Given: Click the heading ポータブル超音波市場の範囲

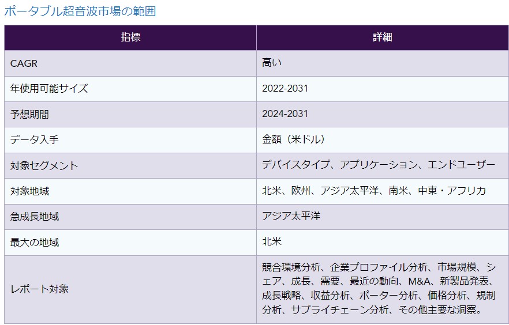Looking at the screenshot, I should tap(80, 12).
